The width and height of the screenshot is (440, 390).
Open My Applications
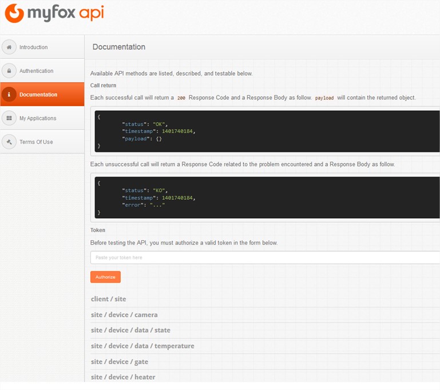[x=42, y=118]
